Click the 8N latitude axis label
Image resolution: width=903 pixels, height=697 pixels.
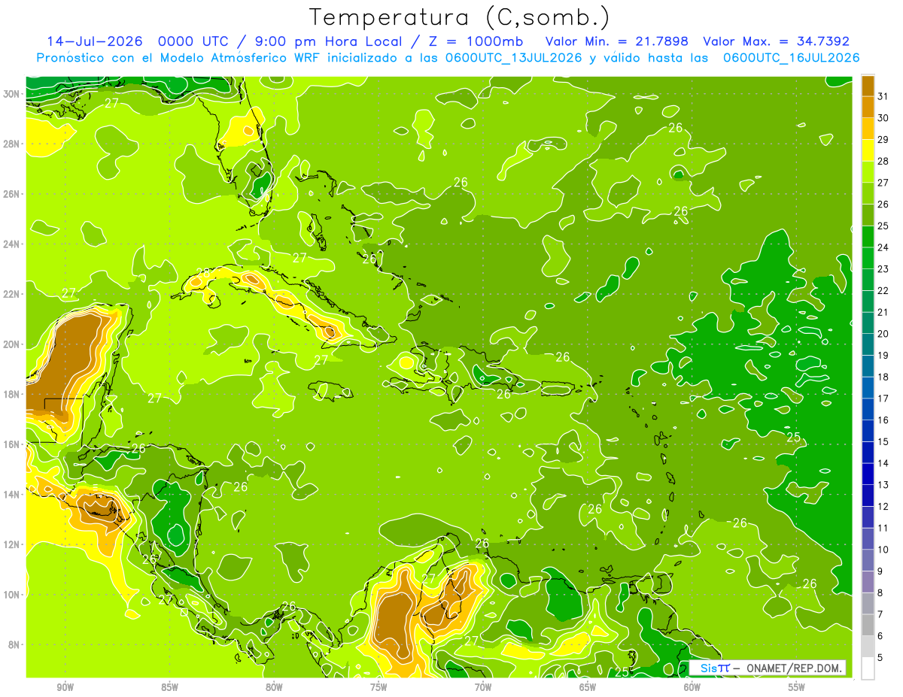coord(14,644)
